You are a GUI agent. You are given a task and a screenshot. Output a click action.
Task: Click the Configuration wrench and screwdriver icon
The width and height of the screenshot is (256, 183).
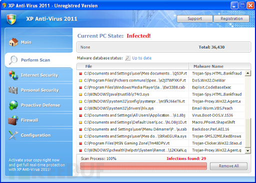(x=13, y=135)
